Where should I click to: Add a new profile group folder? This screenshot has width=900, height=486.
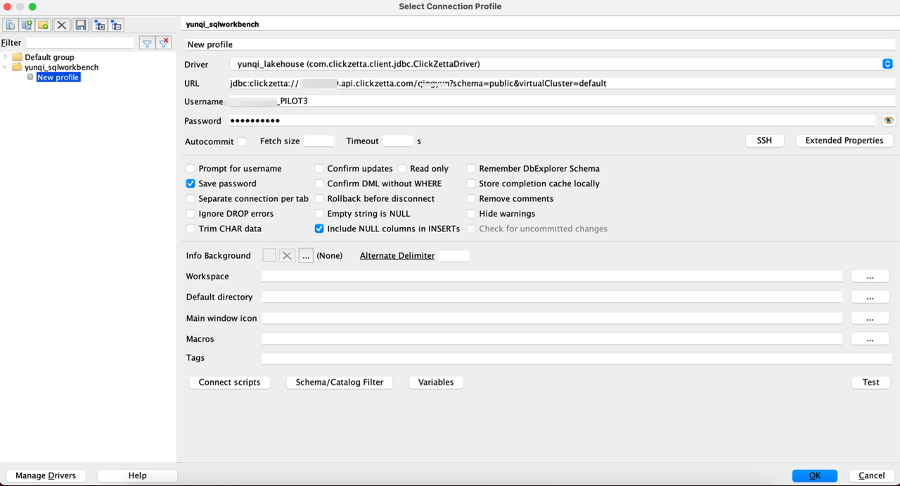(x=44, y=25)
